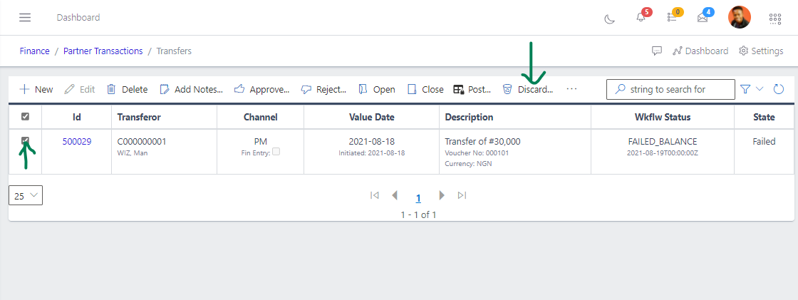Click the refresh icon in toolbar
The image size is (798, 300).
[x=779, y=89]
